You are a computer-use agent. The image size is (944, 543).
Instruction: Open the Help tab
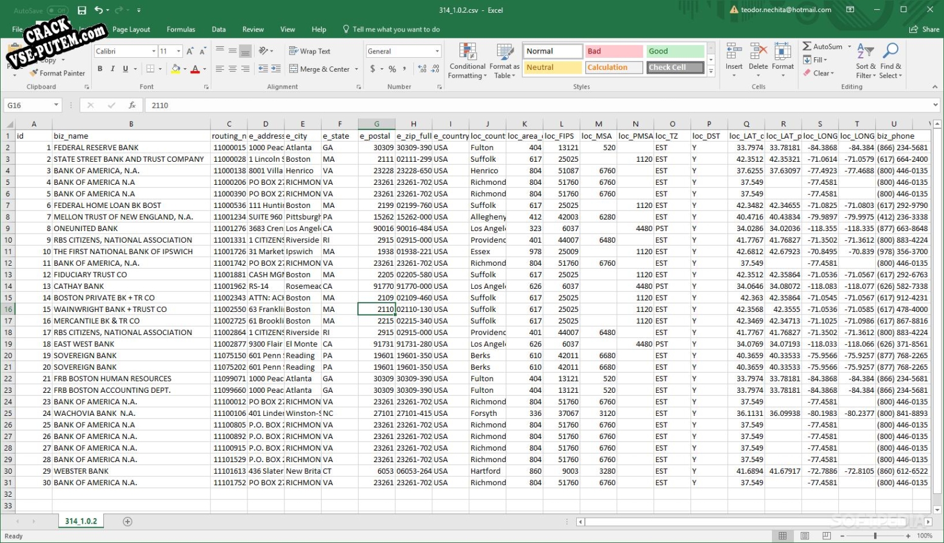click(319, 29)
